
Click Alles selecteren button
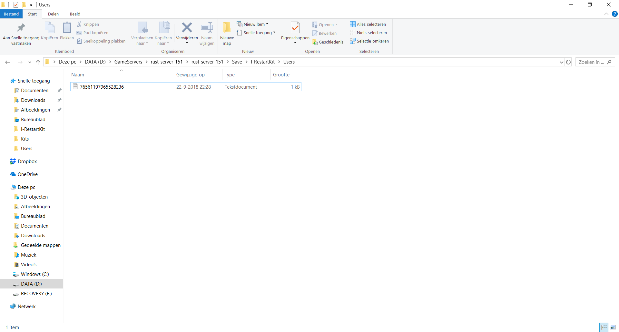pos(368,24)
